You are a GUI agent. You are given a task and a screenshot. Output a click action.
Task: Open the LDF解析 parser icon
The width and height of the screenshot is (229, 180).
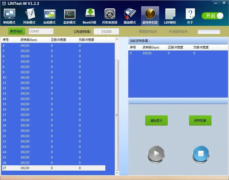coord(170,16)
